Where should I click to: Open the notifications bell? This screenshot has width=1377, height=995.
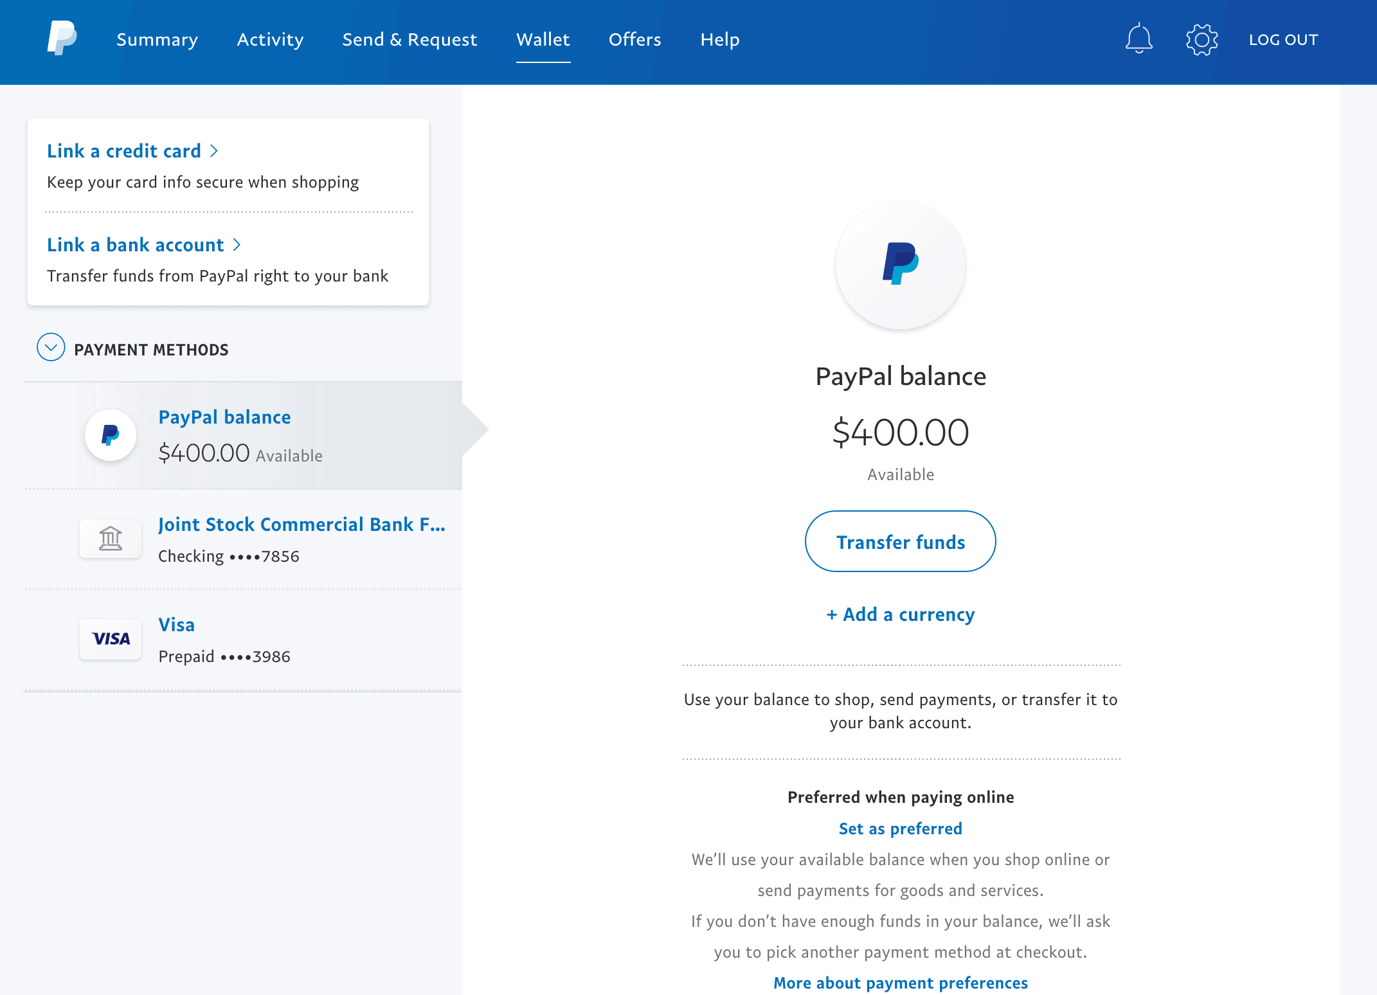[1138, 39]
